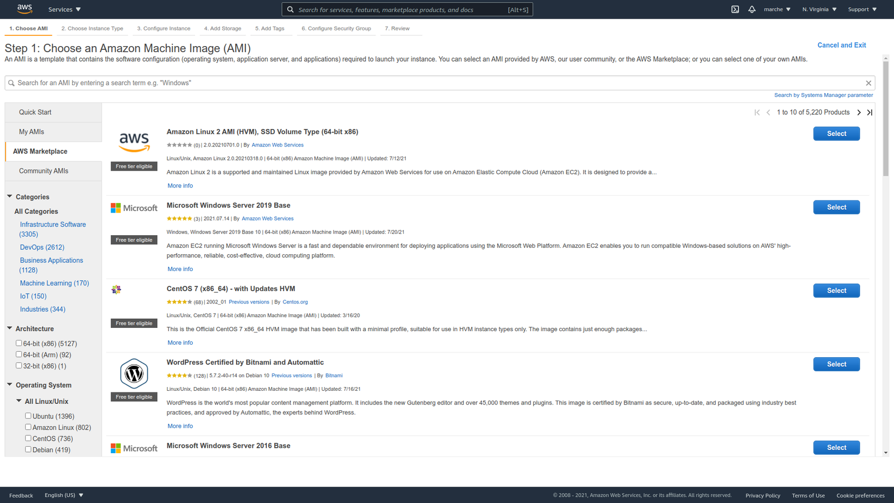Go to next page of products

click(x=859, y=112)
